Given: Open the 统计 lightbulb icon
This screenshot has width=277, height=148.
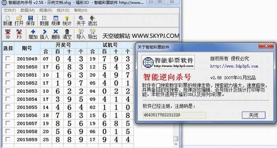Looking at the screenshot, I should click(x=67, y=20).
